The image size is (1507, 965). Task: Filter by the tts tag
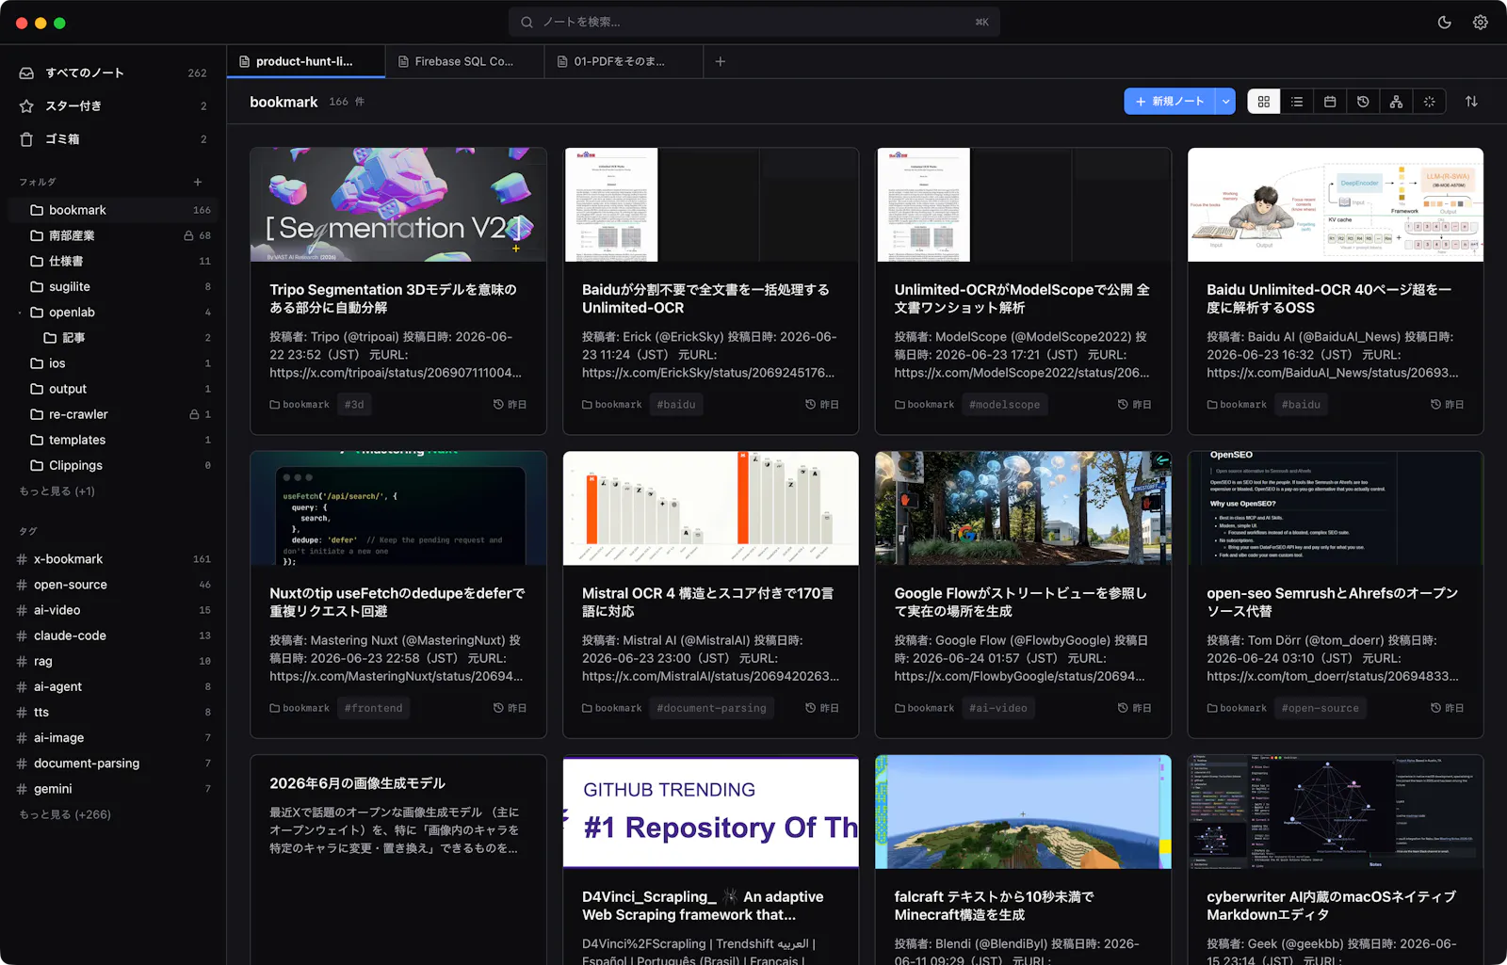113,712
